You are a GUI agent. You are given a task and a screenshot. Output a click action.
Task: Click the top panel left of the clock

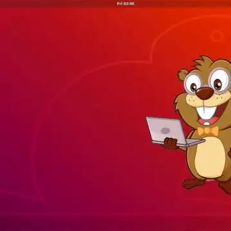58,4
